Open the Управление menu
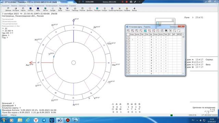This screenshot has width=219, height=123. (x=39, y=6)
